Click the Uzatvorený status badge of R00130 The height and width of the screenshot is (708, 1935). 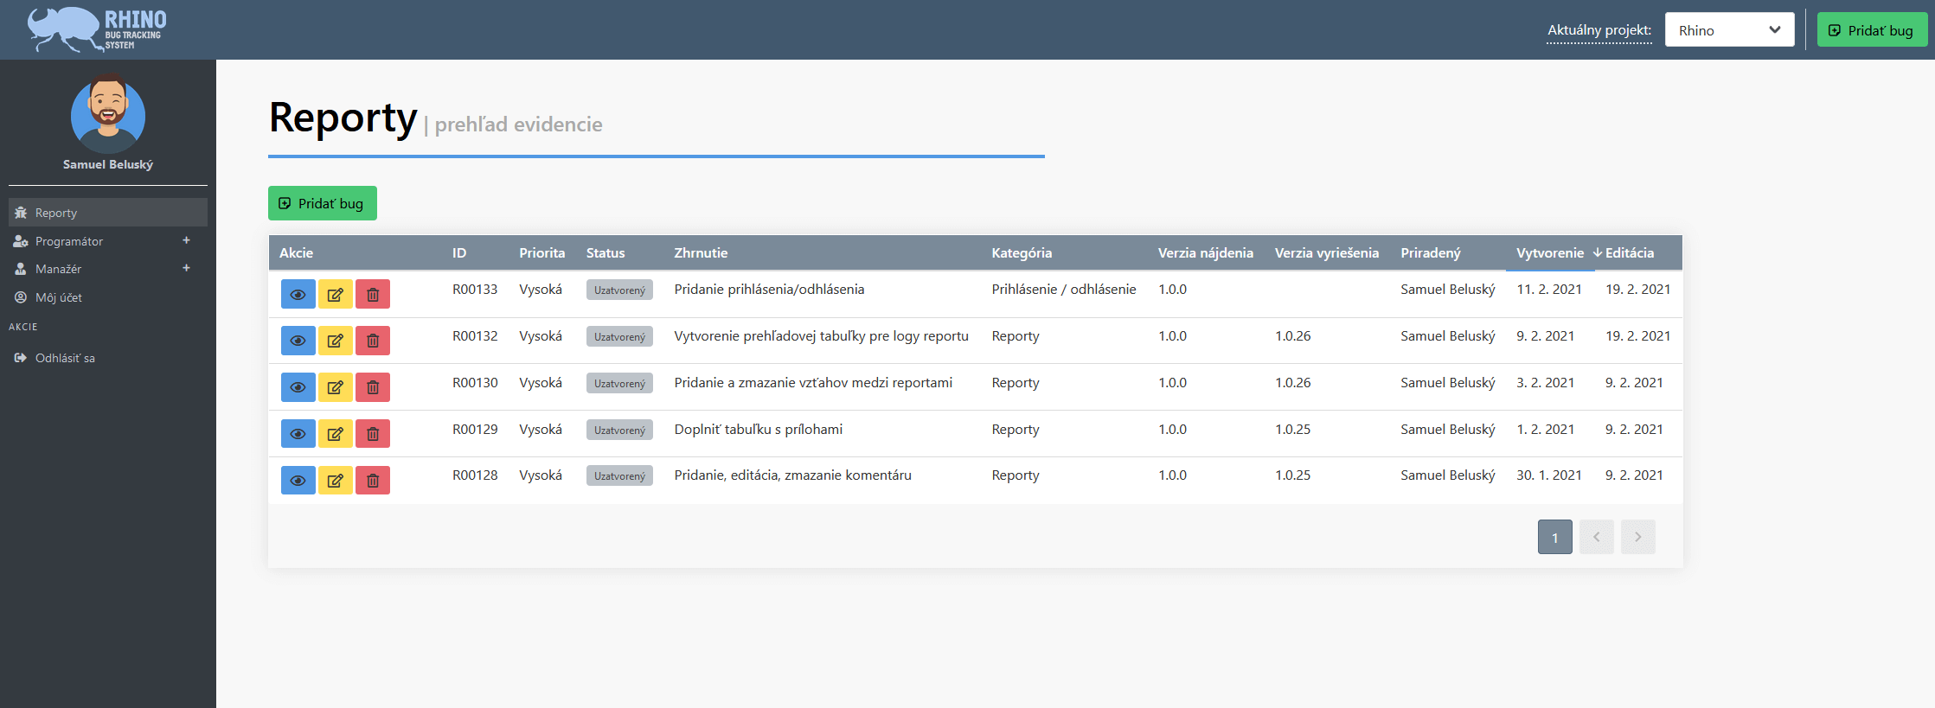[619, 383]
